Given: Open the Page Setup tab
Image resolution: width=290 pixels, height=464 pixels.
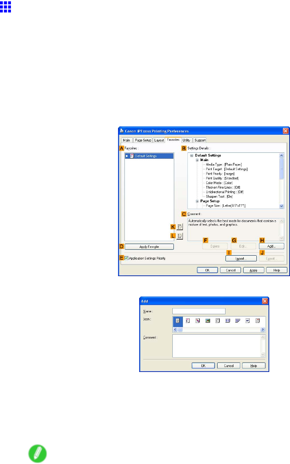Looking at the screenshot, I should [143, 140].
